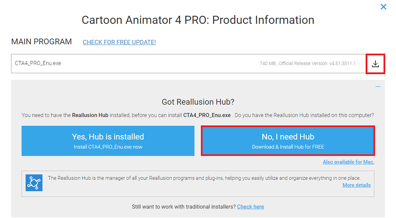Click the Reallusion Hub logo icon
This screenshot has width=396, height=218.
tap(34, 182)
